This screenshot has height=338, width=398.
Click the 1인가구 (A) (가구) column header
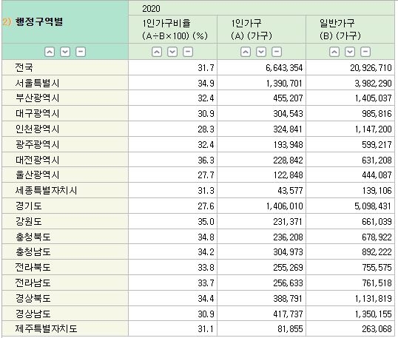pyautogui.click(x=252, y=30)
